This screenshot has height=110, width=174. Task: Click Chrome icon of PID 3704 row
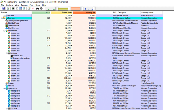pos(7,31)
